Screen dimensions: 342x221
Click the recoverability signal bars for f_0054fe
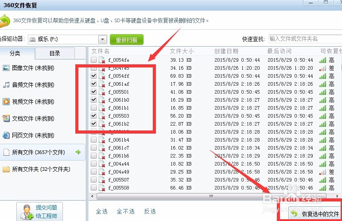tap(323, 60)
